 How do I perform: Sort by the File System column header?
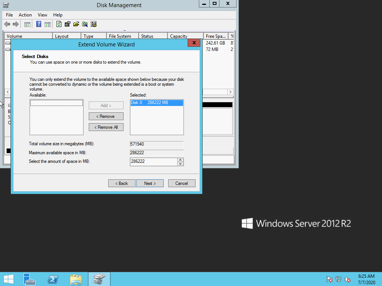click(x=122, y=36)
